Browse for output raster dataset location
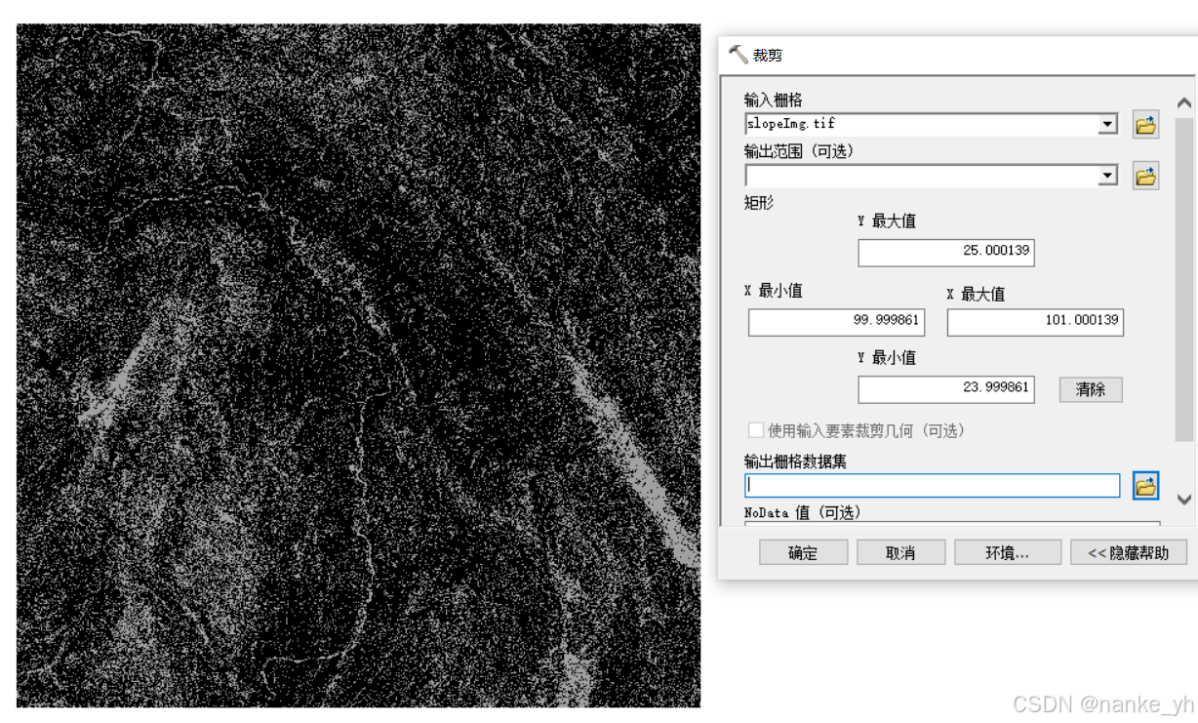The width and height of the screenshot is (1198, 723). (x=1145, y=486)
